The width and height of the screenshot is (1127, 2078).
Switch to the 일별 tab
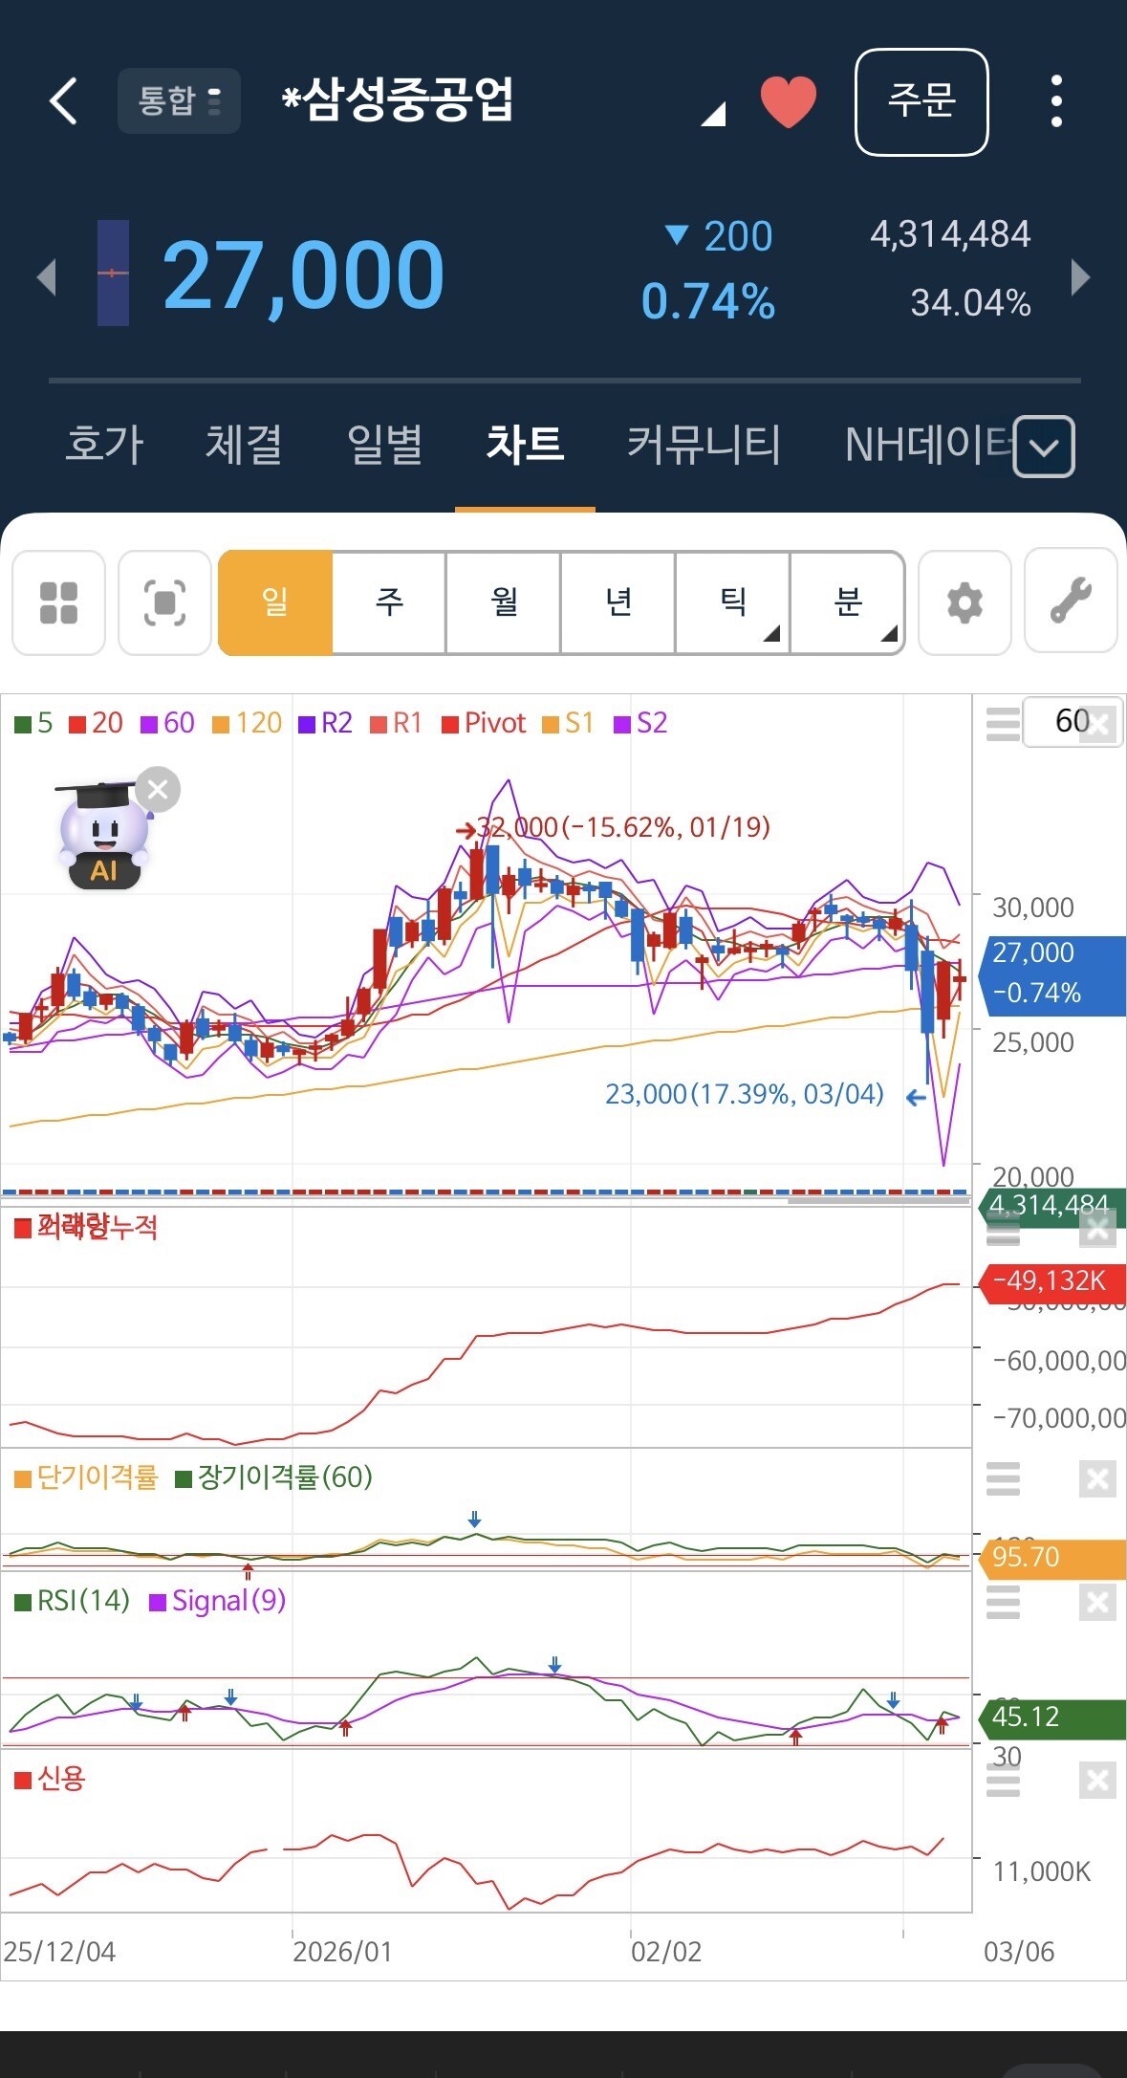pyautogui.click(x=384, y=445)
